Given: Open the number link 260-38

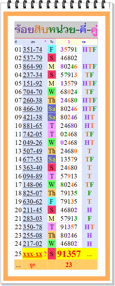Looking at the screenshot, I should (x=33, y=100).
